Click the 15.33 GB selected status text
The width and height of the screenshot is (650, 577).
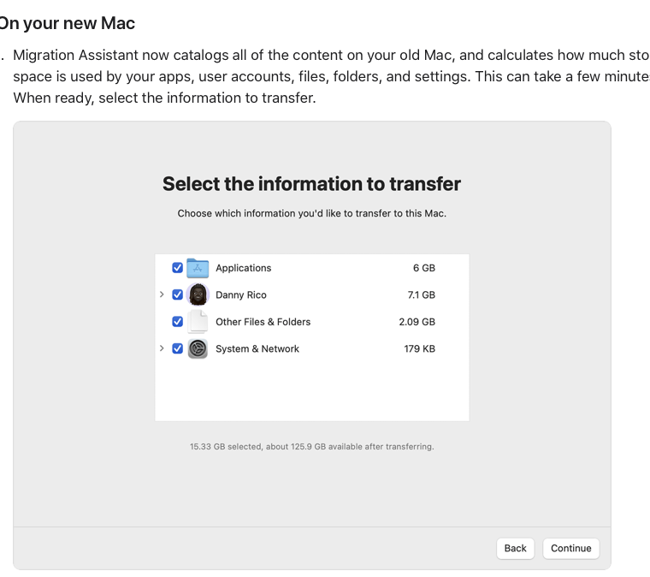(311, 447)
